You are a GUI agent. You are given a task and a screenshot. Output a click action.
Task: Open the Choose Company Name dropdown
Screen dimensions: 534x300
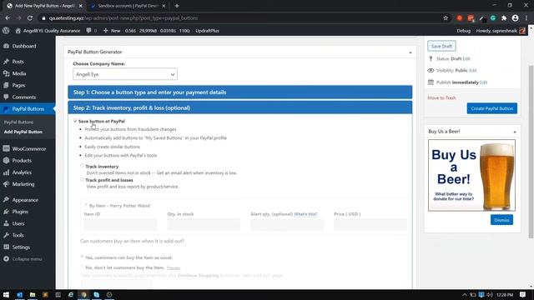(125, 74)
